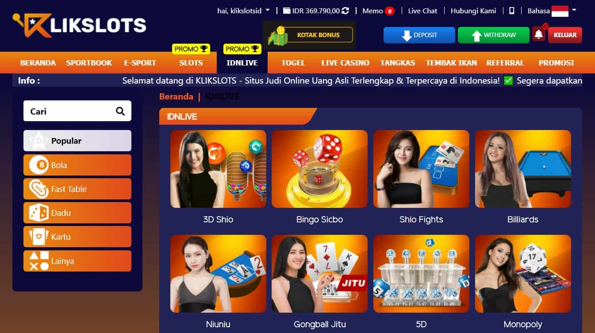
Task: Expand the klikslotsid account dropdown
Action: [x=243, y=11]
